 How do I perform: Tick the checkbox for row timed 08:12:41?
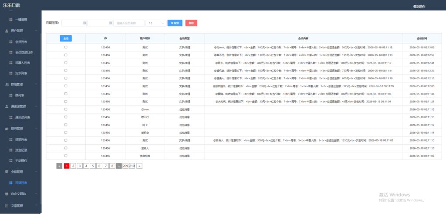pyautogui.click(x=66, y=63)
